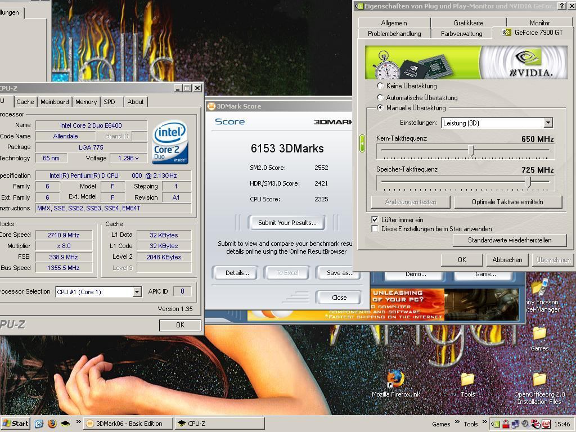Click the red lock tray icon
This screenshot has height=432, width=576.
506,424
